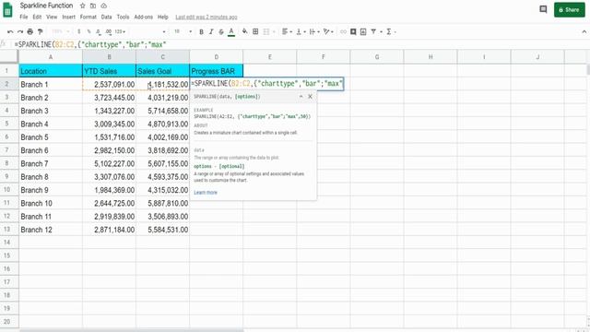The width and height of the screenshot is (590, 332).
Task: Open the View menu
Action: 52,17
